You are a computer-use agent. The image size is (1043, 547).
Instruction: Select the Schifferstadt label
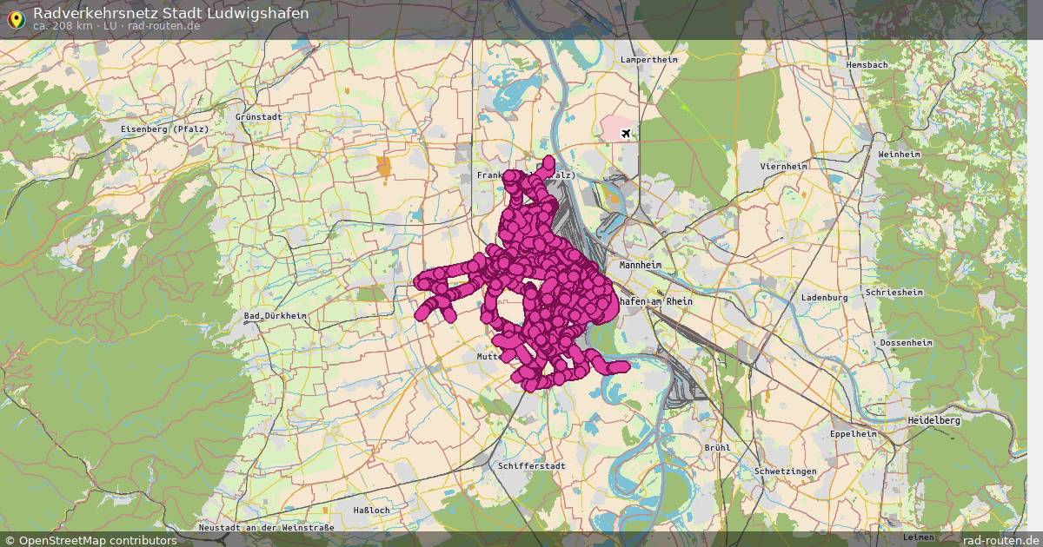click(531, 467)
